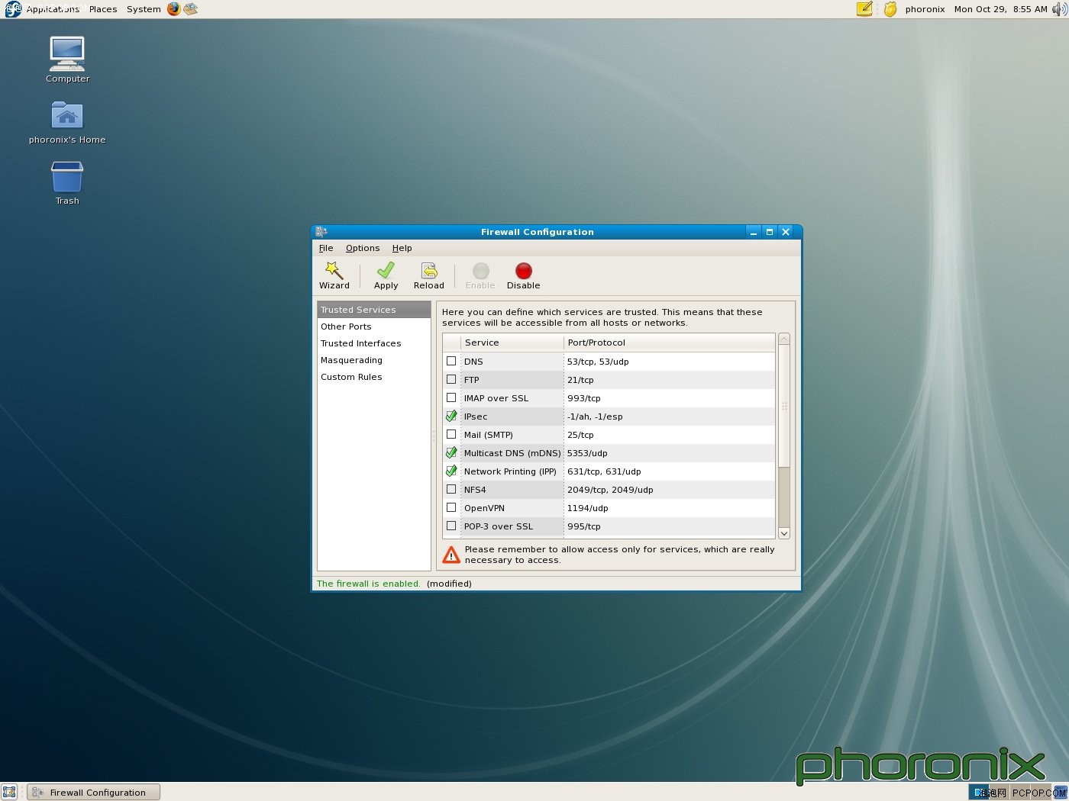Enable the FTP service checkbox
This screenshot has width=1069, height=801.
(451, 379)
